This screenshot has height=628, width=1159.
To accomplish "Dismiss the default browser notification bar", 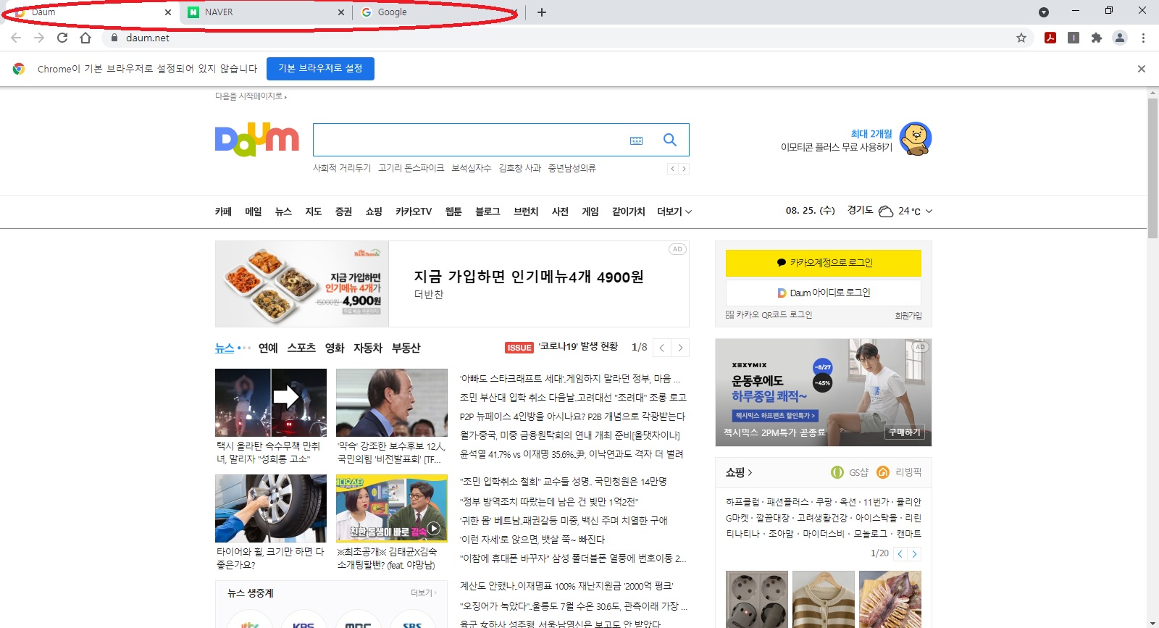I will pos(1142,69).
